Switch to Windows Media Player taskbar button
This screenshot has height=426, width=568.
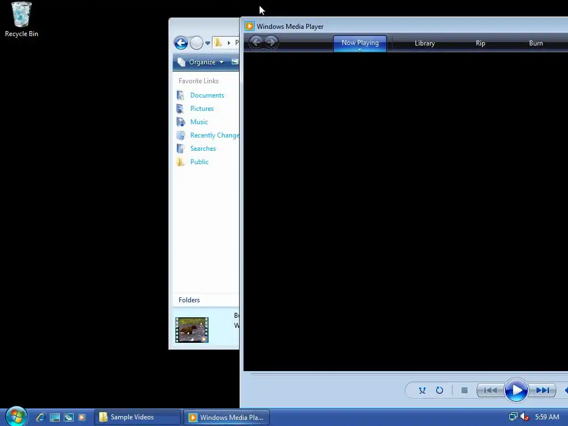[x=227, y=417]
